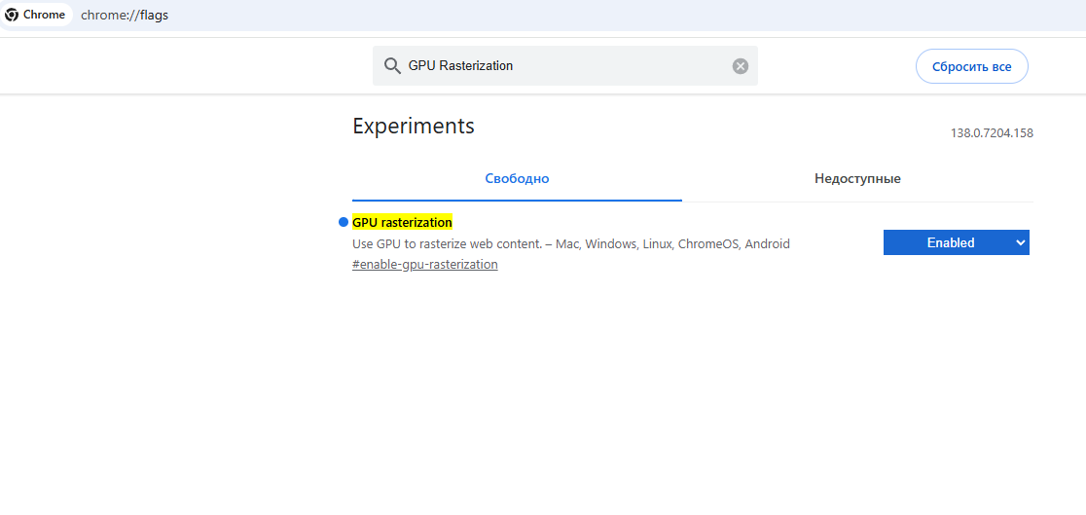Click the blue modified-flag dot indicator
This screenshot has width=1086, height=515.
click(343, 223)
